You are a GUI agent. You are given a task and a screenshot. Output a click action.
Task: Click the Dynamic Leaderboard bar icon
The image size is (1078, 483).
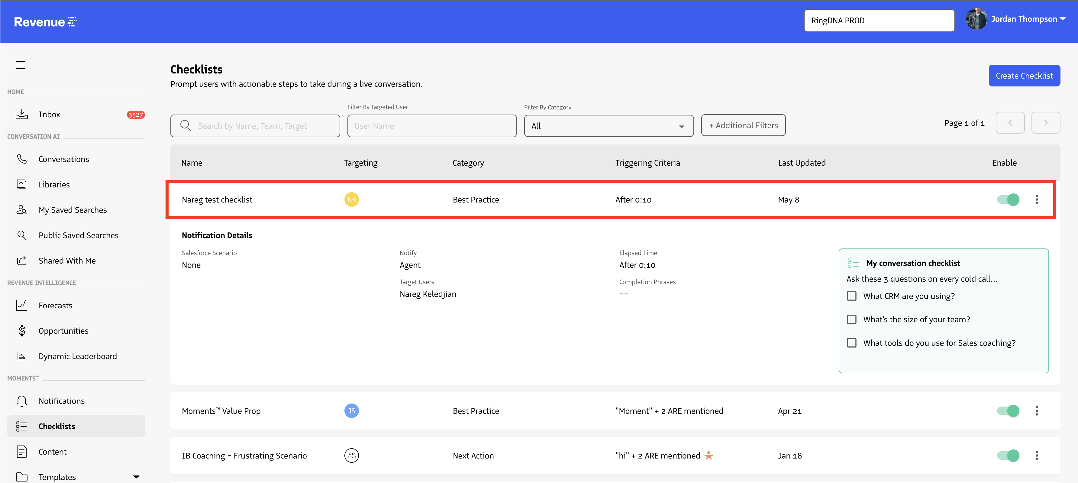click(x=22, y=356)
